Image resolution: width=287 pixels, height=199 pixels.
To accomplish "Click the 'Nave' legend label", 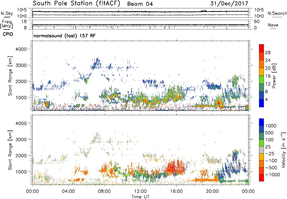I will tap(273, 25).
